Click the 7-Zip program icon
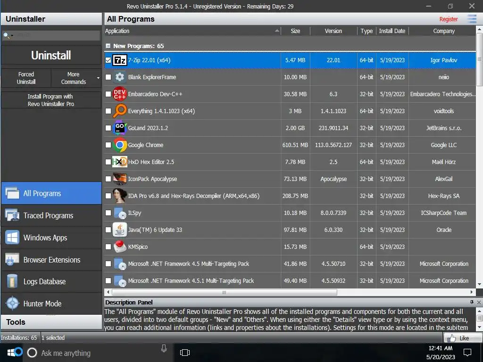This screenshot has height=362, width=483. (x=119, y=60)
